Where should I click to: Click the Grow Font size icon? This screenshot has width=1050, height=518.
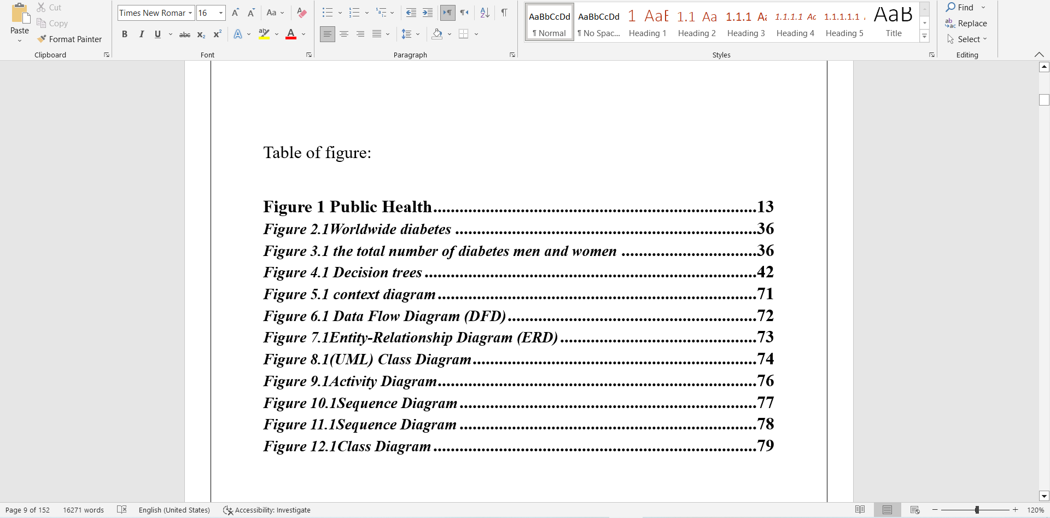[235, 13]
